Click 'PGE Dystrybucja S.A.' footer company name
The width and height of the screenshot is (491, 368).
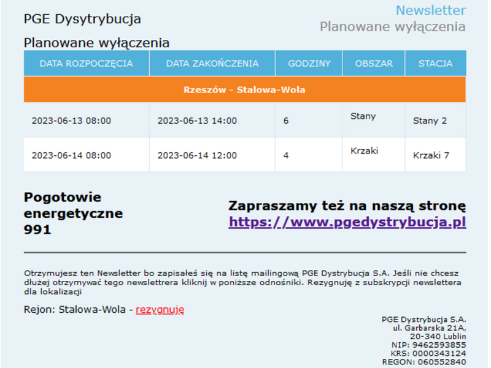pos(423,320)
